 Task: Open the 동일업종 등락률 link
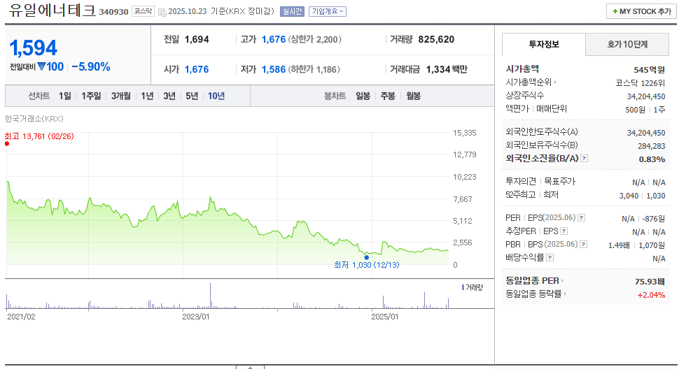[x=533, y=294]
